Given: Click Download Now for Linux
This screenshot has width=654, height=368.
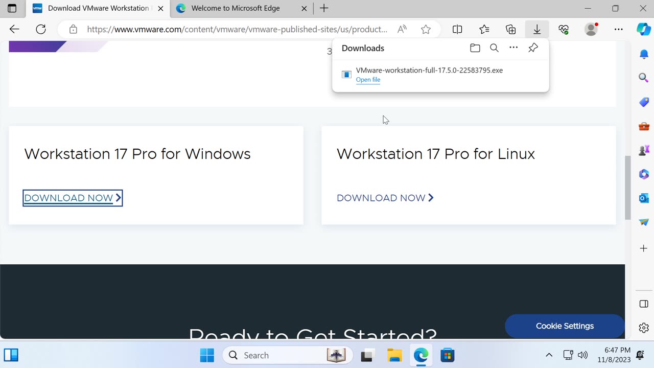Looking at the screenshot, I should tap(385, 198).
